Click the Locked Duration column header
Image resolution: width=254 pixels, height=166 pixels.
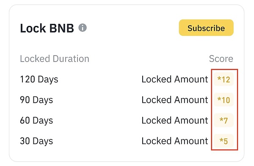pos(55,59)
